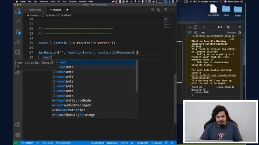Open the markdown file on desktop
This screenshot has width=259, height=145.
213,10
